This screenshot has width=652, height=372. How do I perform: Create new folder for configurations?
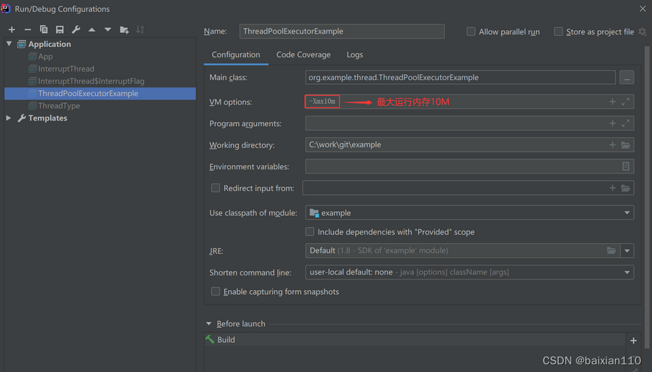(124, 29)
